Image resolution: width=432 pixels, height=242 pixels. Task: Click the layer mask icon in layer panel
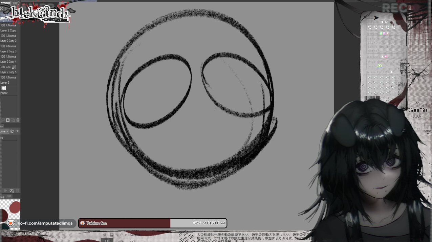(x=8, y=120)
